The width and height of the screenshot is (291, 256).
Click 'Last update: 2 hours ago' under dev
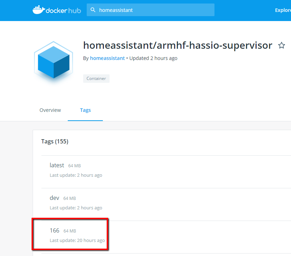76,208
